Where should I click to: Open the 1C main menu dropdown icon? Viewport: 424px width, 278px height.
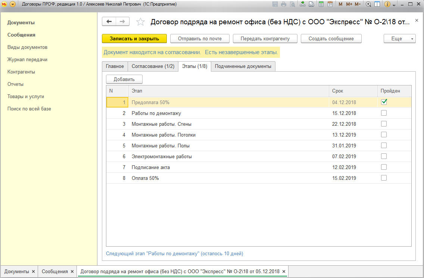pyautogui.click(x=12, y=4)
